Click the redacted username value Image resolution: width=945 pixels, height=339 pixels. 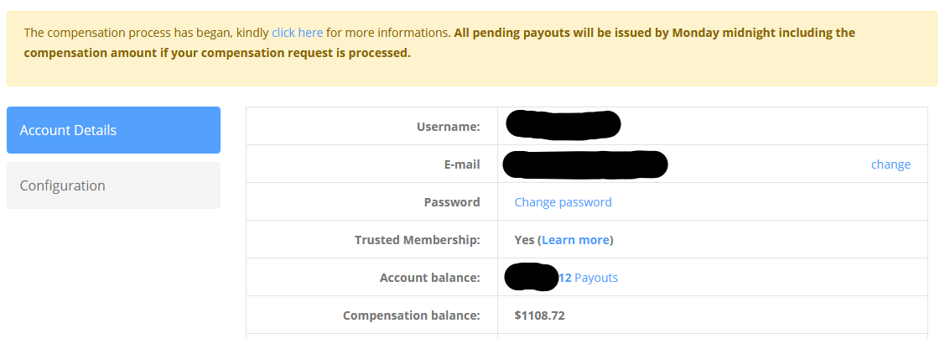click(x=563, y=126)
